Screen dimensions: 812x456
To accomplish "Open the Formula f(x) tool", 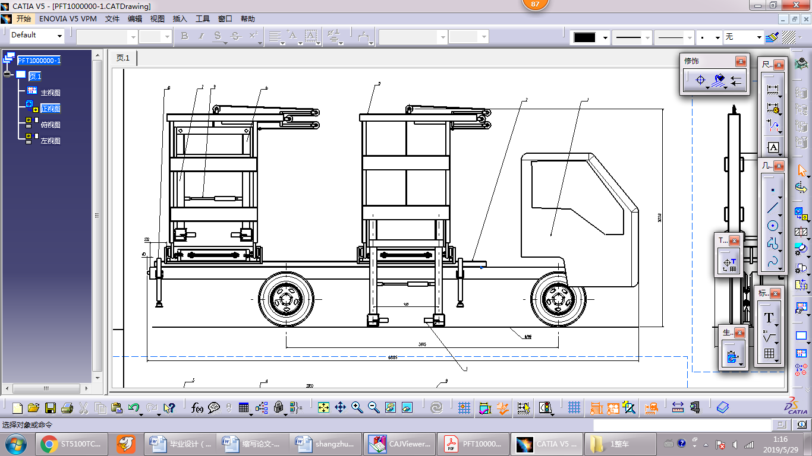I will click(x=197, y=407).
